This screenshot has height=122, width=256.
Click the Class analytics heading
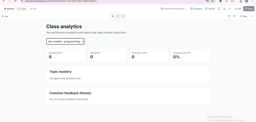[64, 26]
